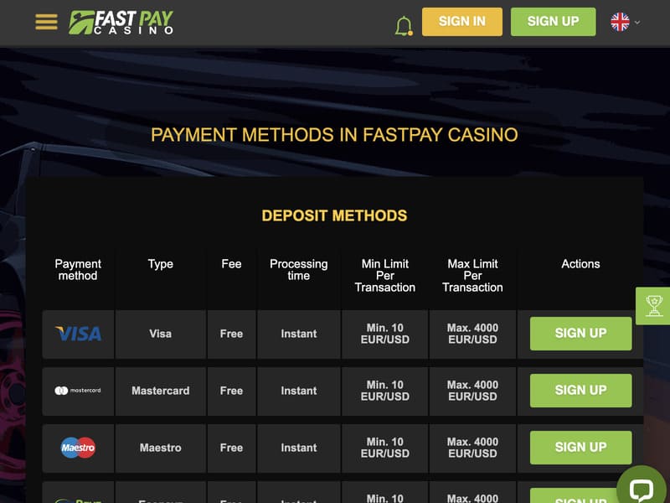
Task: Click the "Payment method" column header
Action: tap(78, 270)
